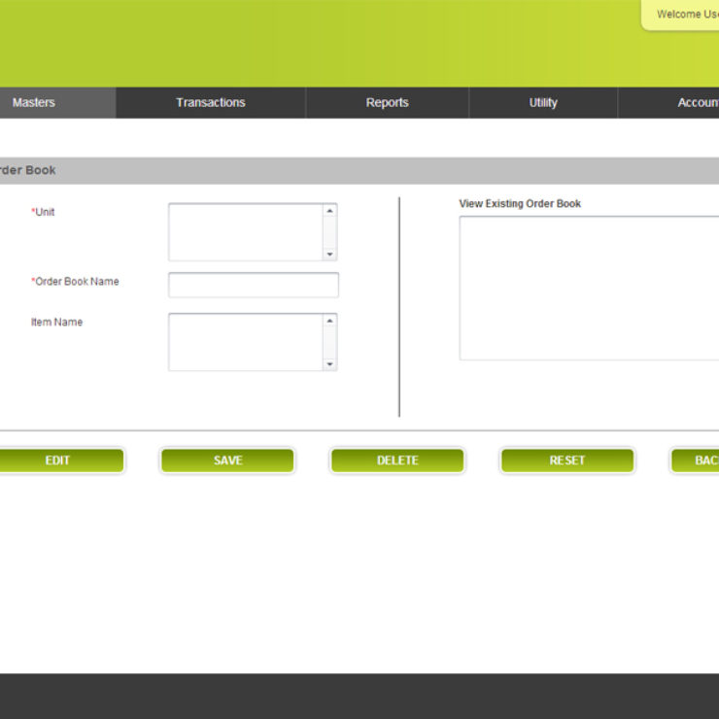Click the Item Name list scroll-up arrow

pos(329,321)
